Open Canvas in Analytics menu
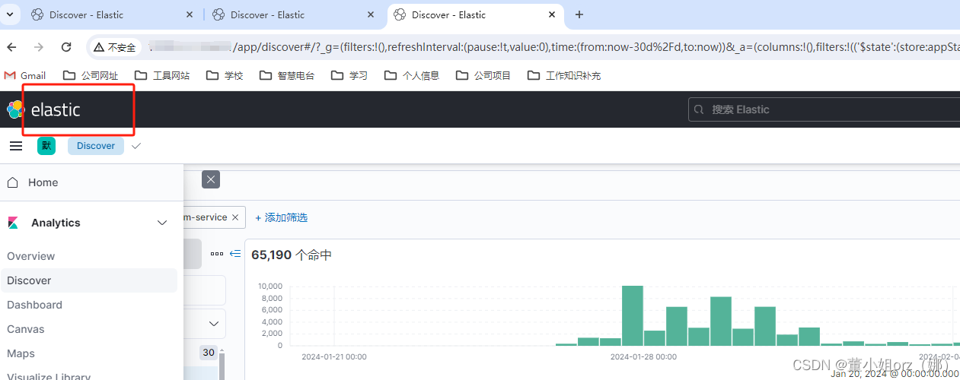This screenshot has width=960, height=380. (26, 329)
